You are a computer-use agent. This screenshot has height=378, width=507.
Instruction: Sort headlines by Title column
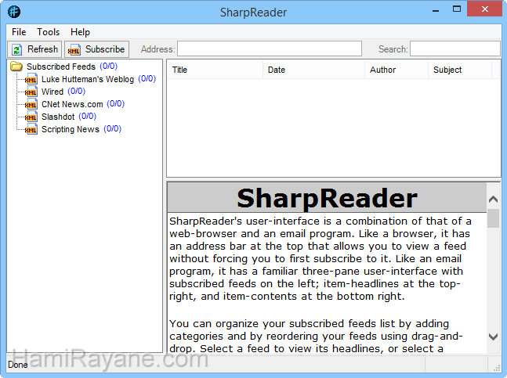pos(215,70)
